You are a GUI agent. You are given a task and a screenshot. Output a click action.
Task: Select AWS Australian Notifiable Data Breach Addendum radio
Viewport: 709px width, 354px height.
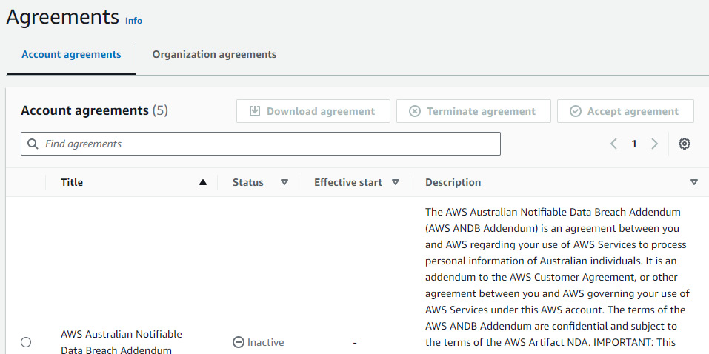(26, 342)
